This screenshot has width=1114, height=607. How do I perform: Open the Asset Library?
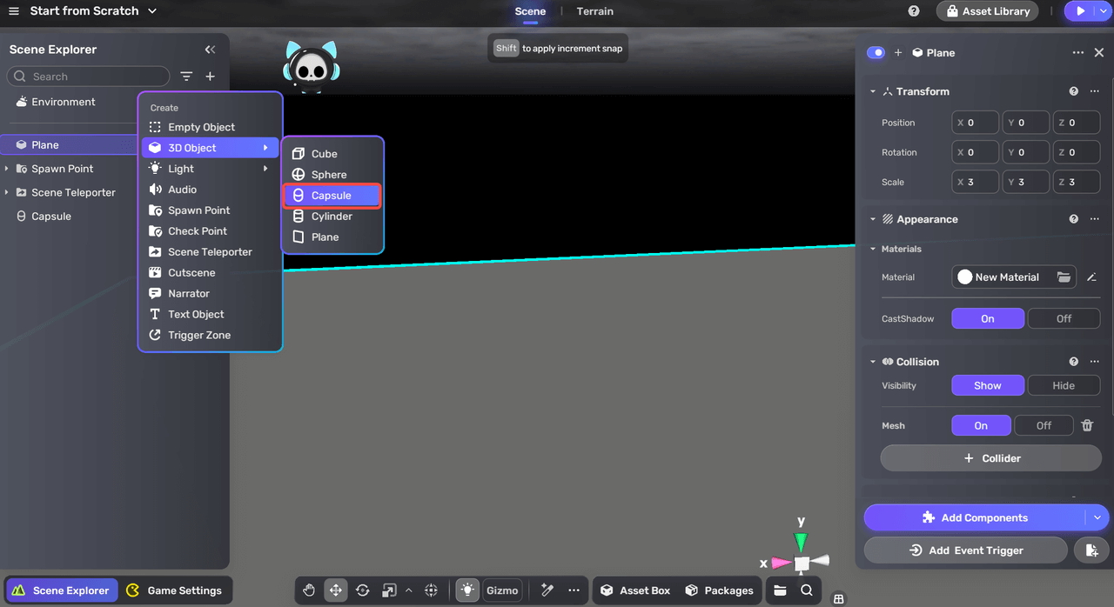[987, 11]
